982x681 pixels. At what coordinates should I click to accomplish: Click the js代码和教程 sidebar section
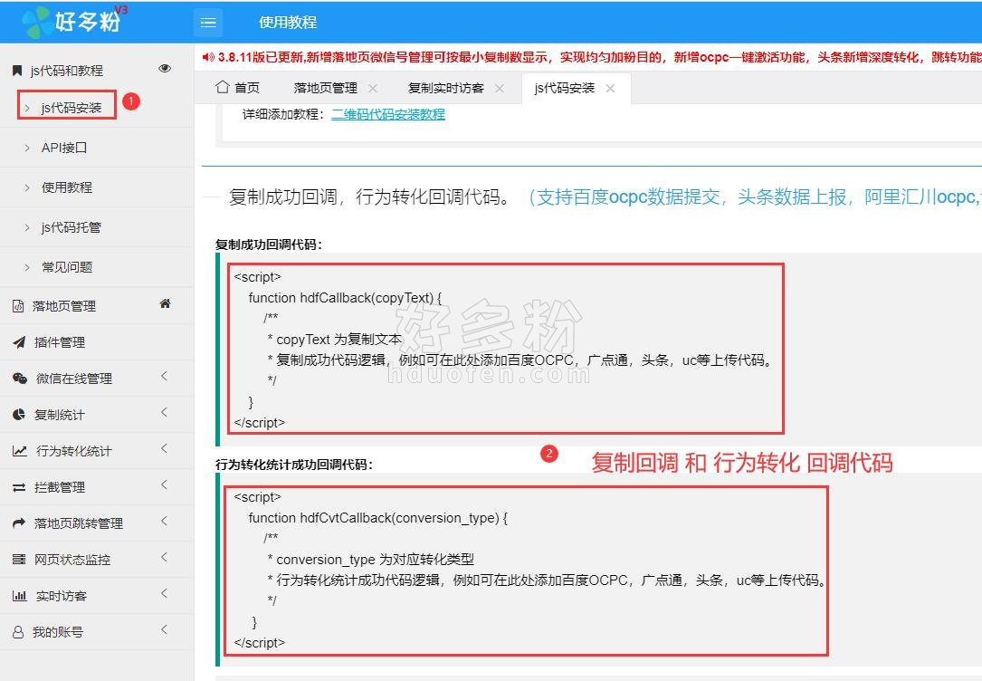[x=66, y=71]
